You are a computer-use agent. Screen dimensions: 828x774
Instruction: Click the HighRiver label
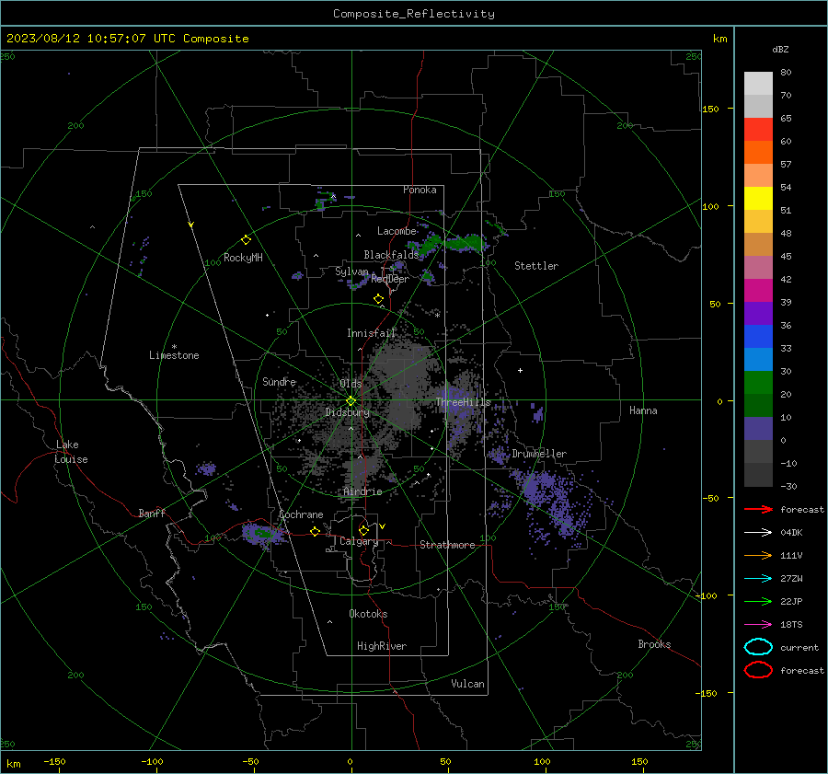point(382,646)
